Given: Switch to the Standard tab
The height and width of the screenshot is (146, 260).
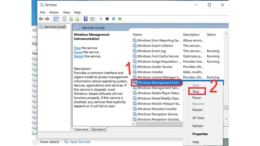Looking at the screenshot, I should [98, 129].
